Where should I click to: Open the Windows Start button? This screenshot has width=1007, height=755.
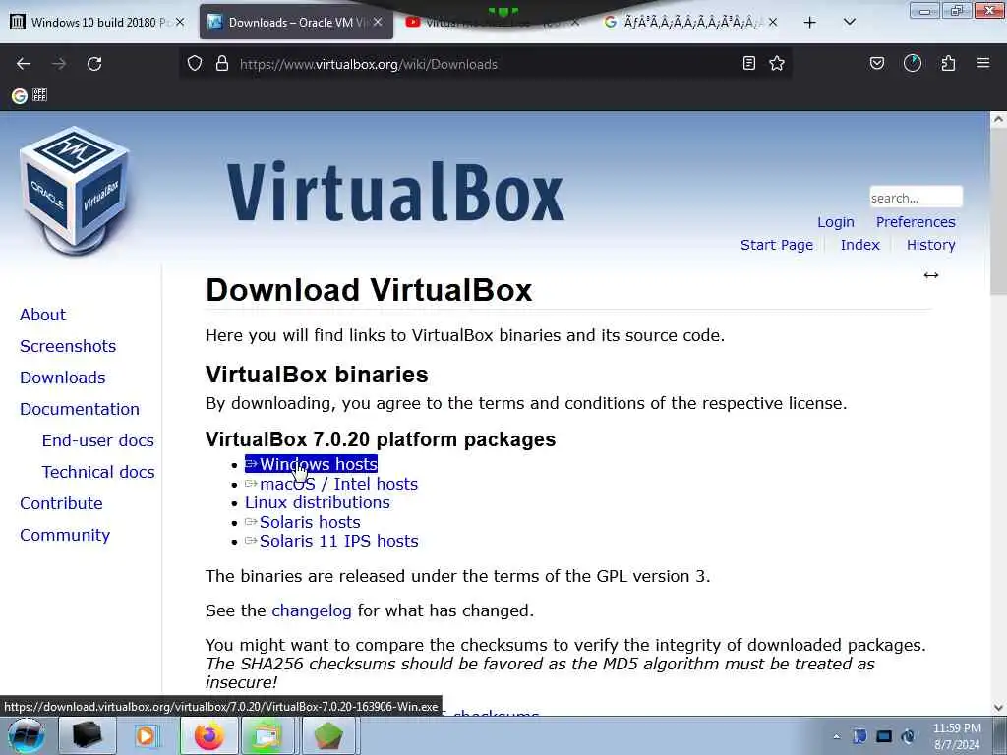pyautogui.click(x=26, y=735)
